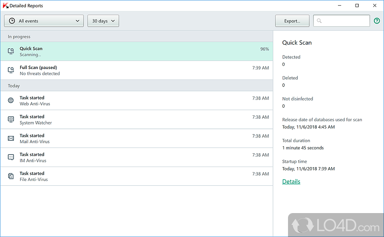Focus the search input field
The height and width of the screenshot is (237, 384).
tap(341, 21)
